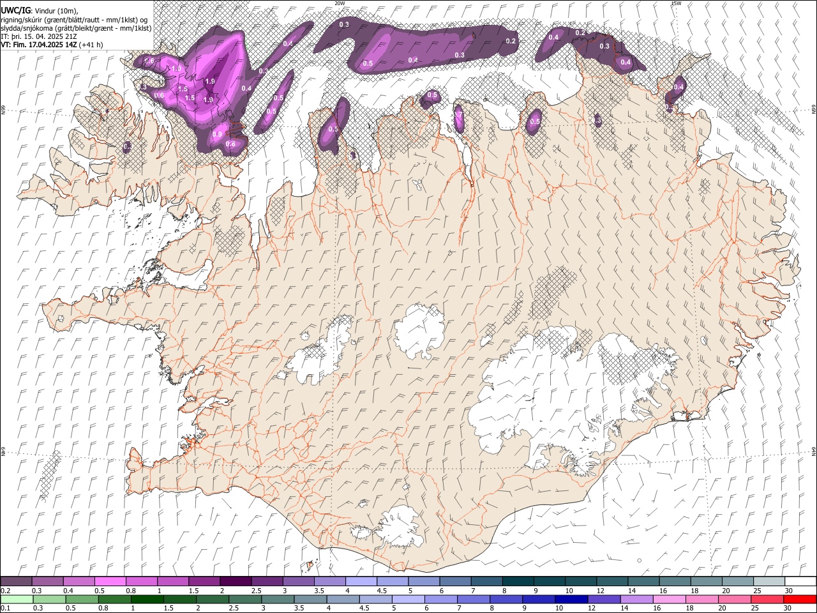Click the '30' label at end of top legend
Screen dimensions: 817x613
[789, 591]
